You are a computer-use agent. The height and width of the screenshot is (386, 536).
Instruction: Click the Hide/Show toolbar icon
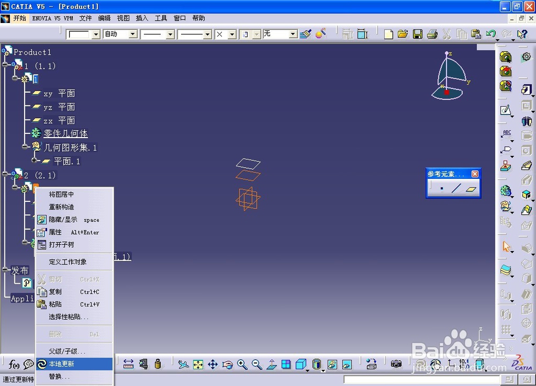(332, 365)
